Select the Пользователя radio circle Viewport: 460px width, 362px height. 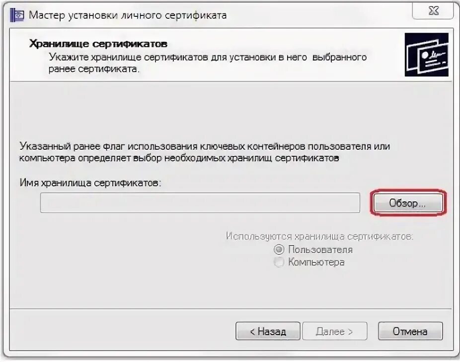(279, 249)
